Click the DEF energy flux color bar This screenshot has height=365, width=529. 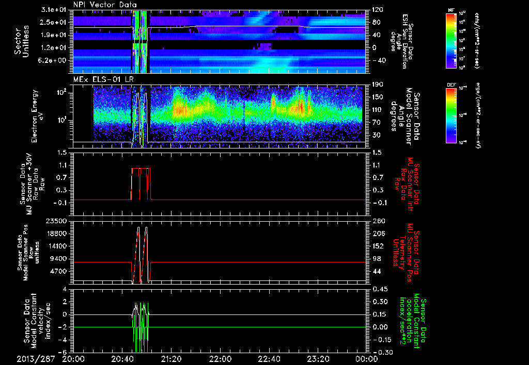[451, 115]
